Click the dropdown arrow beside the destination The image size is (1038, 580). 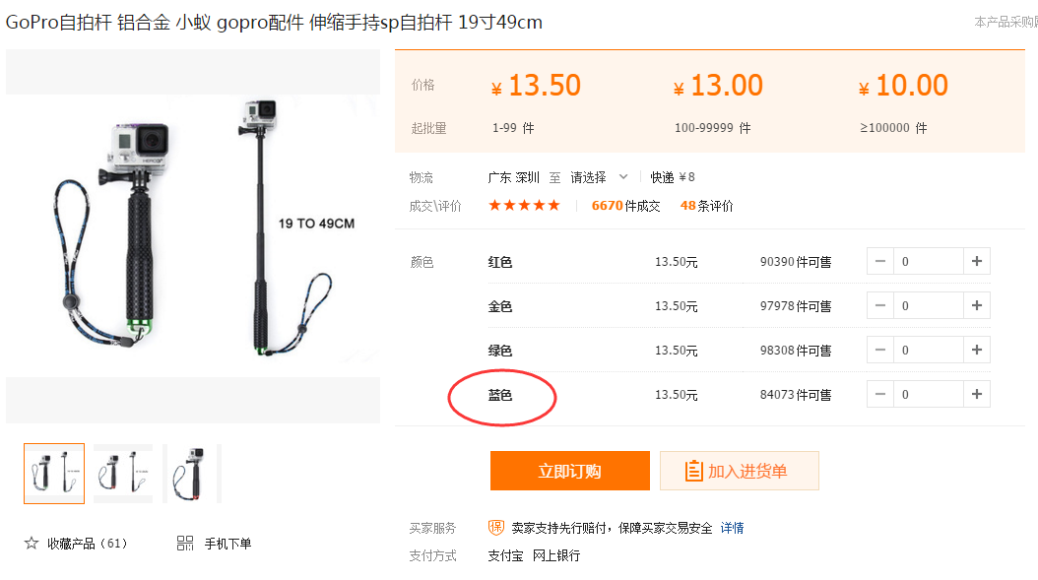[x=623, y=177]
